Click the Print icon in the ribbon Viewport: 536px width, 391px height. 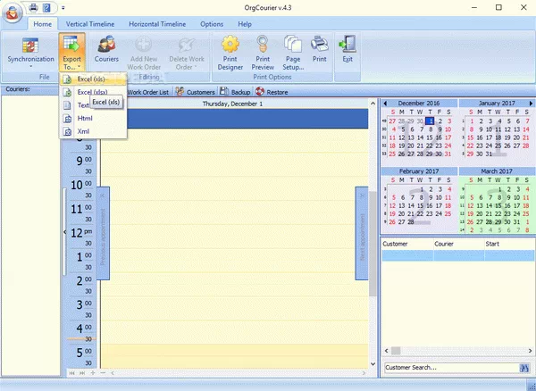point(320,50)
